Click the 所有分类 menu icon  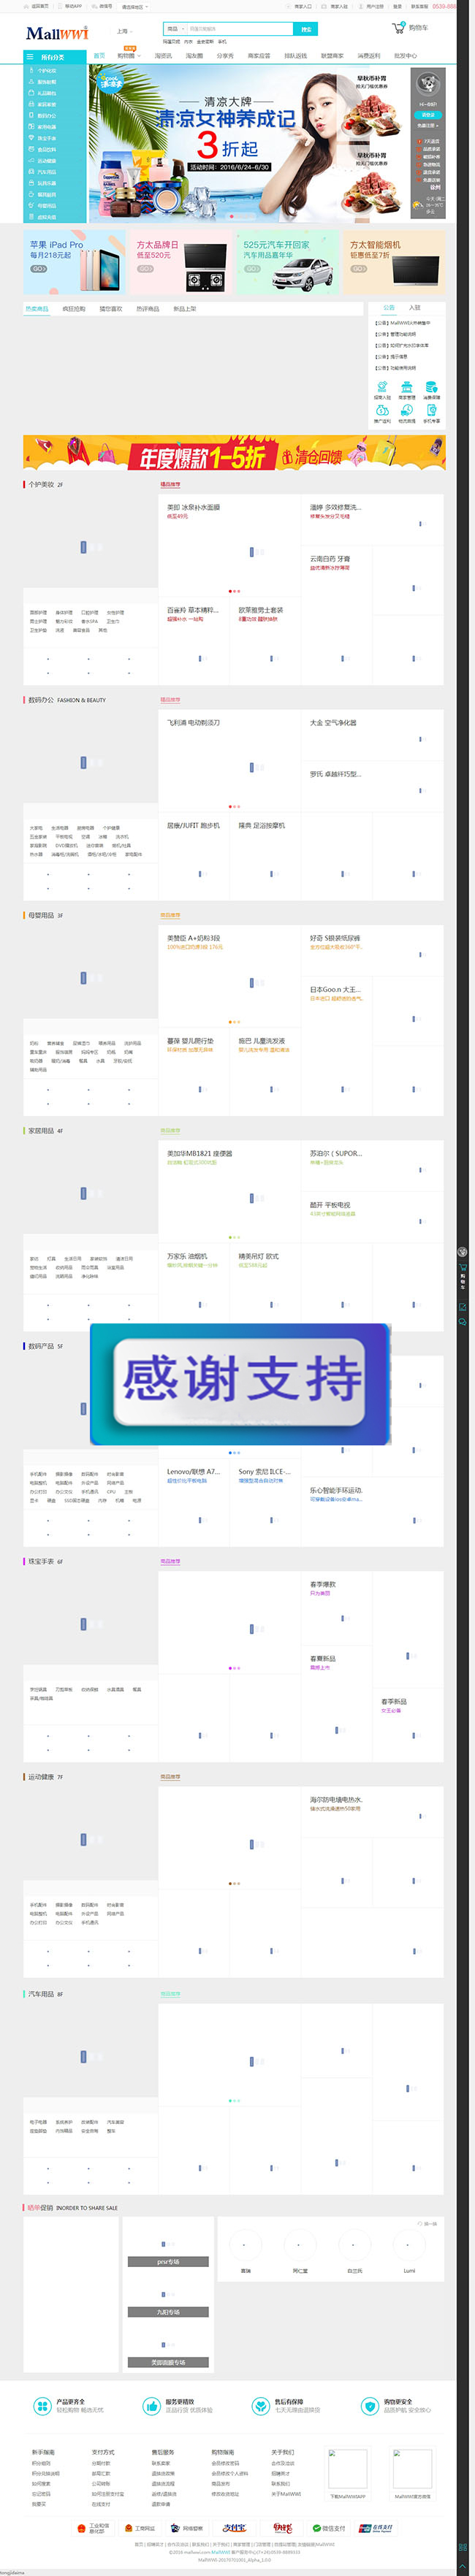pyautogui.click(x=31, y=57)
